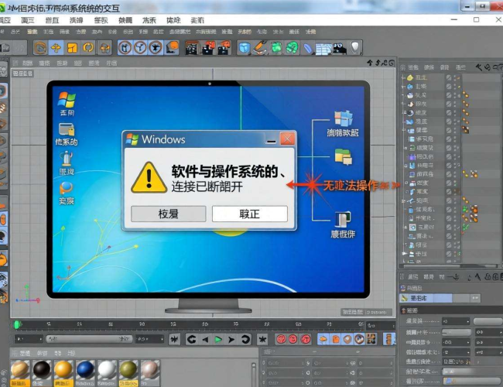Add a camera using the camera icon

340,49
